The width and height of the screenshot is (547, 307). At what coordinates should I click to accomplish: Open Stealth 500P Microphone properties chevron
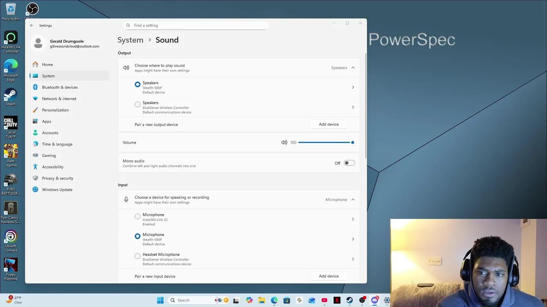[x=353, y=239]
